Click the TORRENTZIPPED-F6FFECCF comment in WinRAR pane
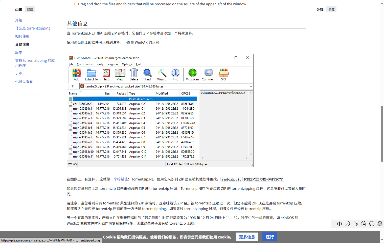This screenshot has width=384, height=243. pos(223,93)
